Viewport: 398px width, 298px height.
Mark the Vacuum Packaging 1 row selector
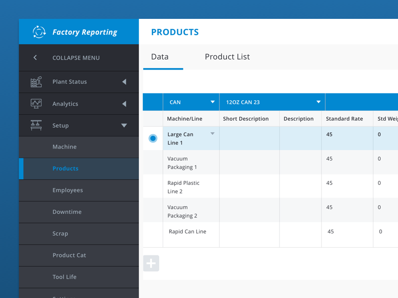153,162
